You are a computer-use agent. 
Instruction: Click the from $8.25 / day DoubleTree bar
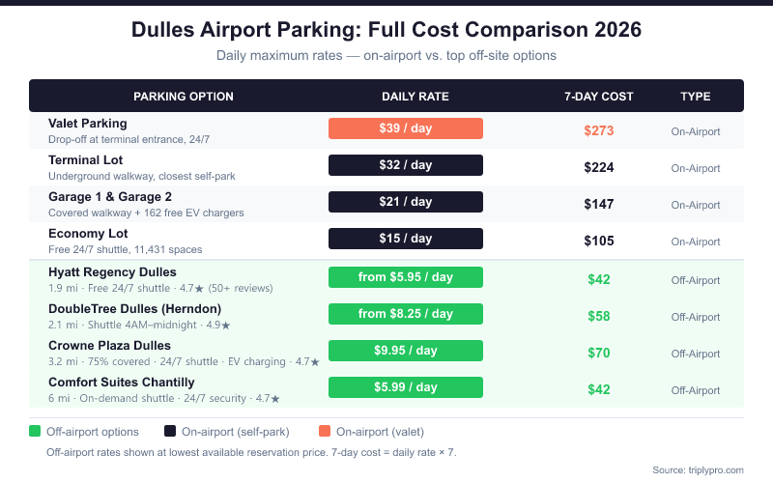[x=406, y=314]
